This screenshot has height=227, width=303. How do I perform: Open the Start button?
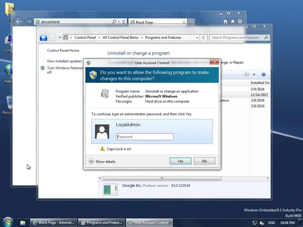point(8,222)
